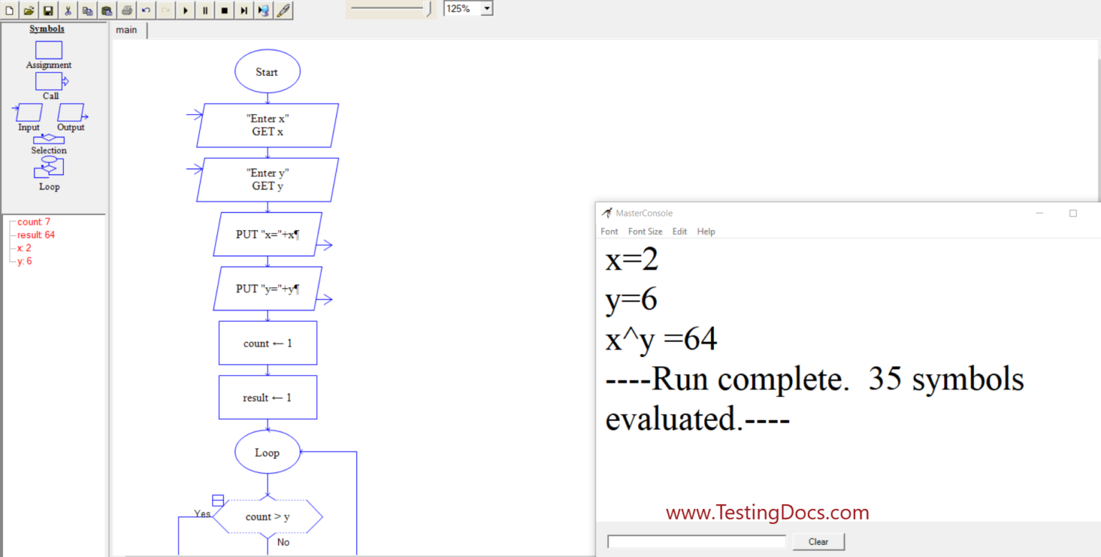Step to the next symbol
Image resolution: width=1101 pixels, height=557 pixels.
tap(244, 10)
